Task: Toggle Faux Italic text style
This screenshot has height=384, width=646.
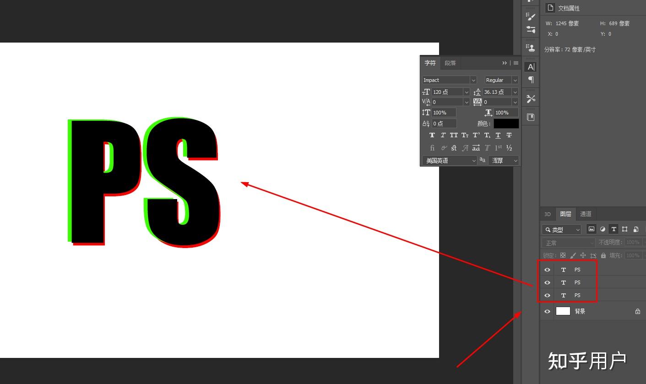Action: [443, 135]
